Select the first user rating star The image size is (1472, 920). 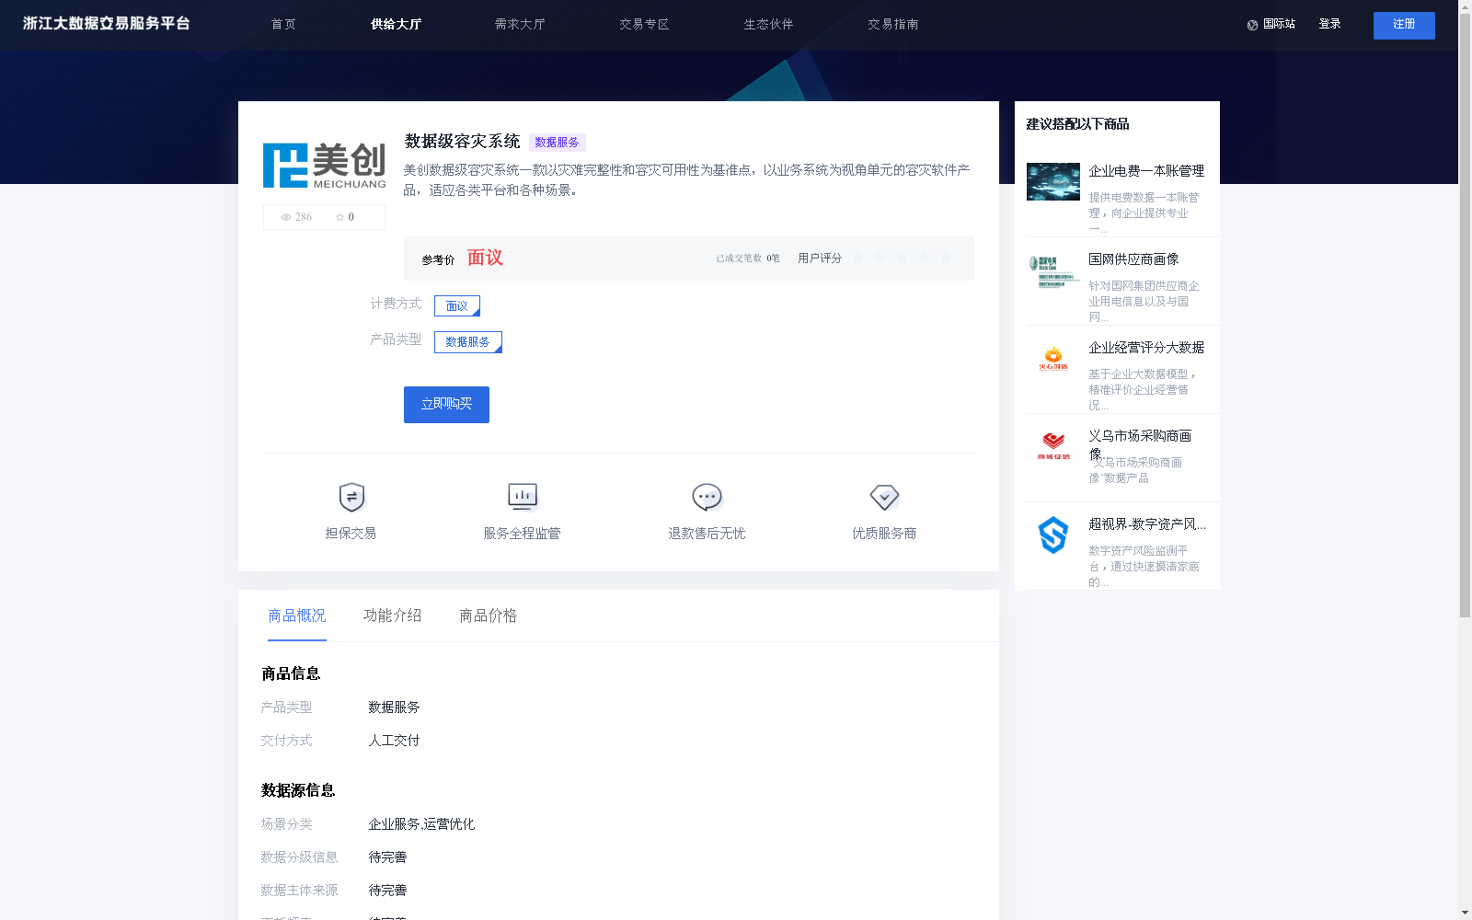[857, 258]
